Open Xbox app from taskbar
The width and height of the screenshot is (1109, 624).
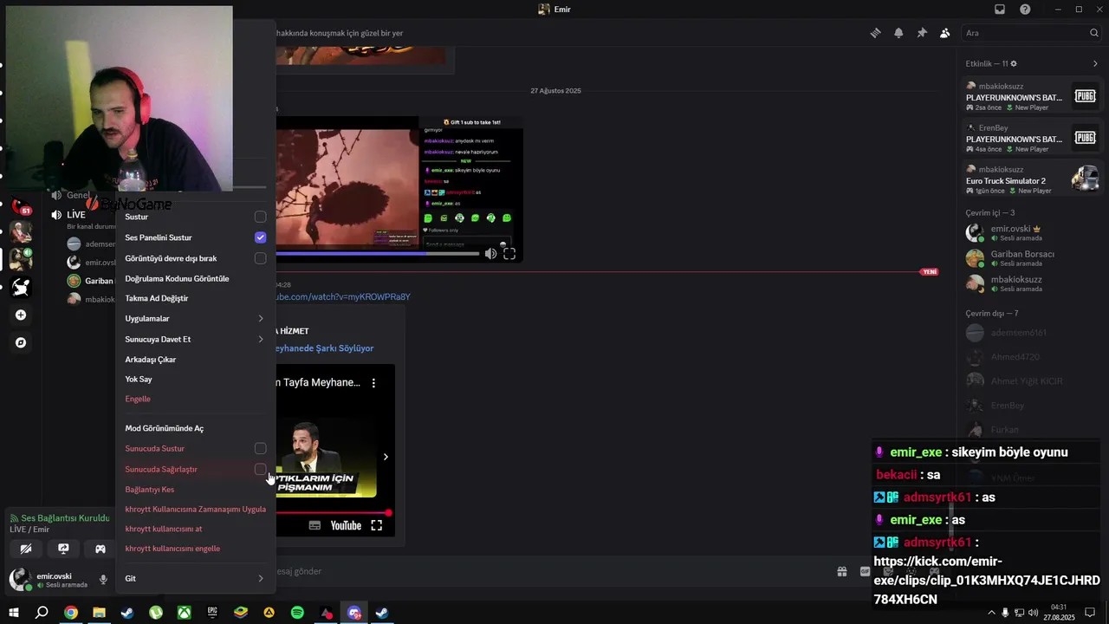(185, 613)
